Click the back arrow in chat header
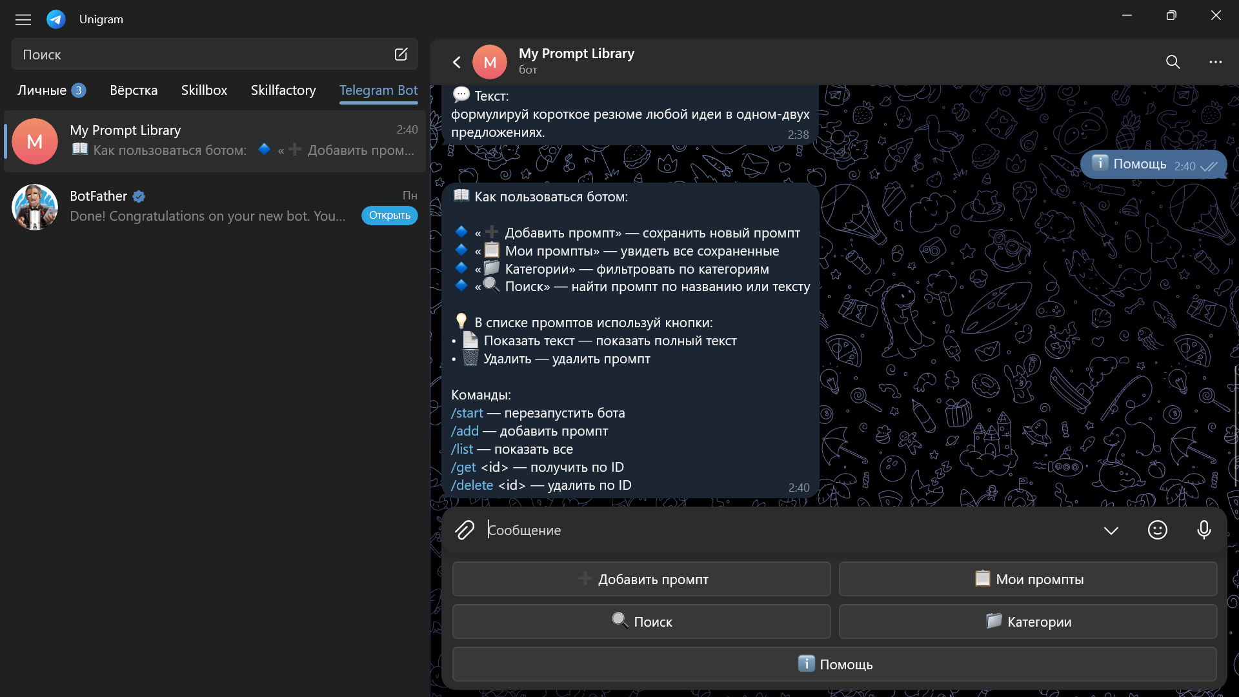The image size is (1239, 697). click(x=457, y=62)
